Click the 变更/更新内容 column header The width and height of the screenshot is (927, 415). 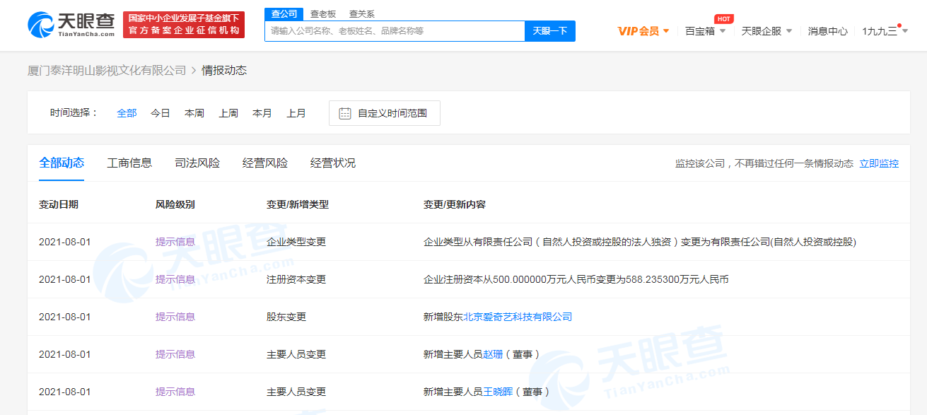tap(455, 204)
